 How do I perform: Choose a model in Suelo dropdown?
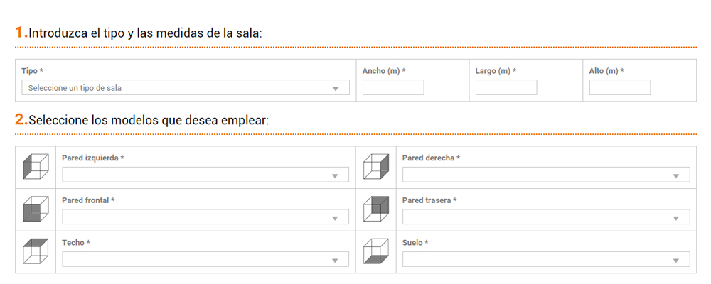pos(545,260)
